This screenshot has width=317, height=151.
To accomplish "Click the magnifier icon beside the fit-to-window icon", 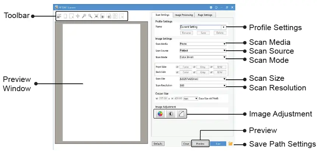I will click(90, 16).
